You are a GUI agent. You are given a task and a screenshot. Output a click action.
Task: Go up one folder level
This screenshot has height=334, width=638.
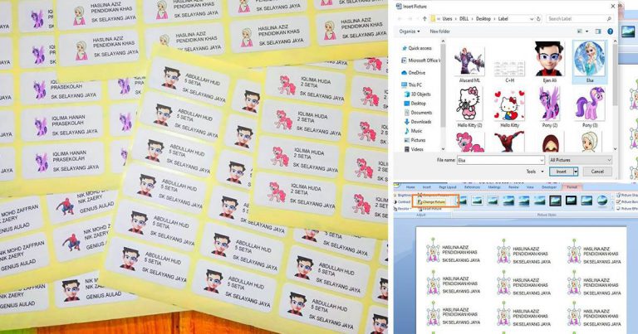click(425, 19)
